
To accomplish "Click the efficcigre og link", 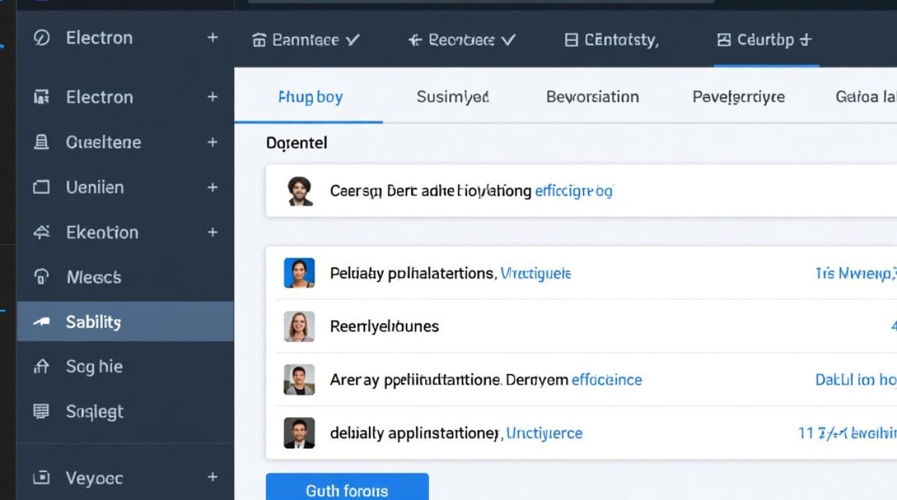I will coord(573,191).
